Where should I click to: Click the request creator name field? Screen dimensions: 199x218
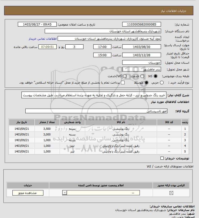(x=109, y=39)
